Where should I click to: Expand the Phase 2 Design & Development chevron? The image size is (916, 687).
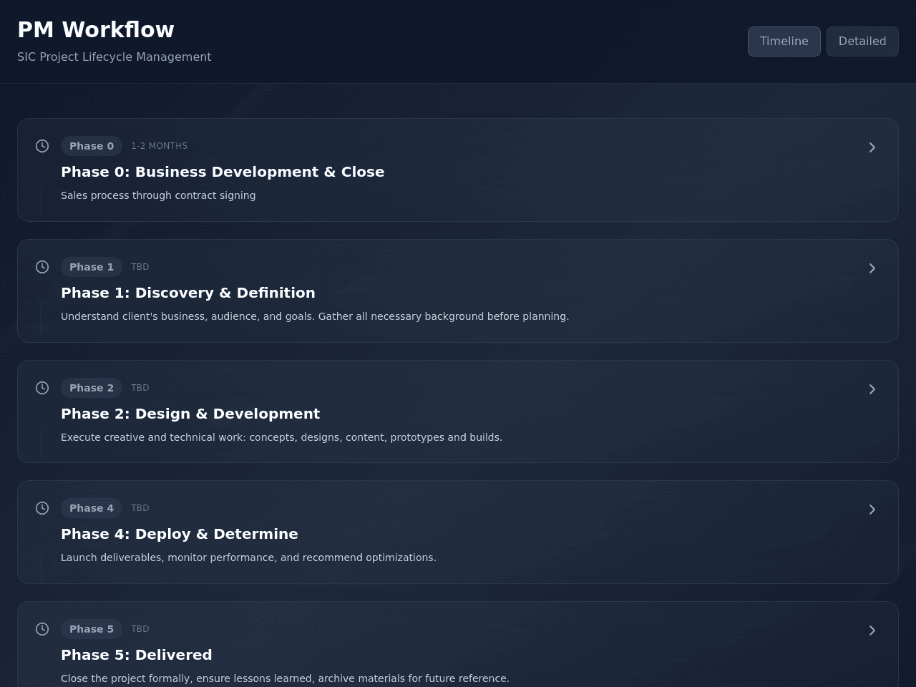[872, 389]
